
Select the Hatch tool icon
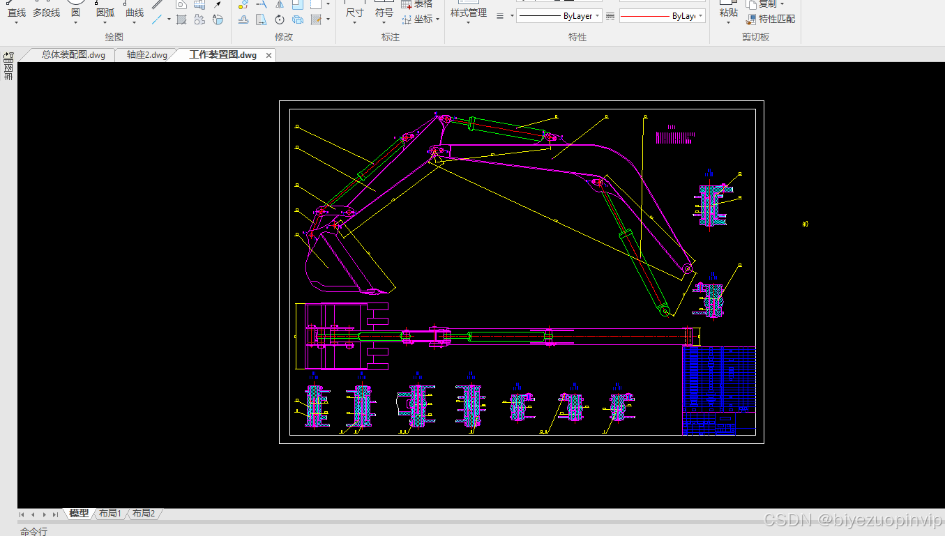[181, 20]
